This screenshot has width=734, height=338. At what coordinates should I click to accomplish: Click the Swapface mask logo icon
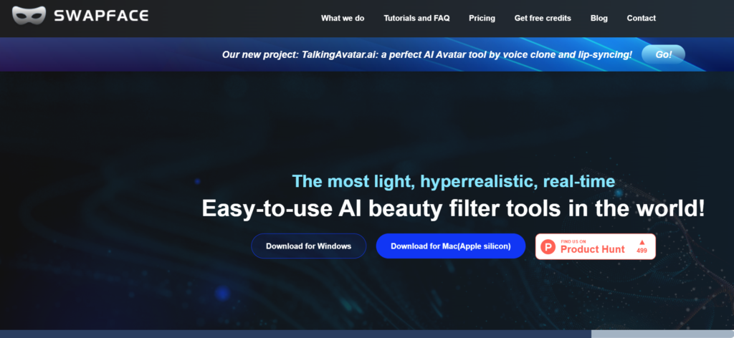click(x=29, y=16)
